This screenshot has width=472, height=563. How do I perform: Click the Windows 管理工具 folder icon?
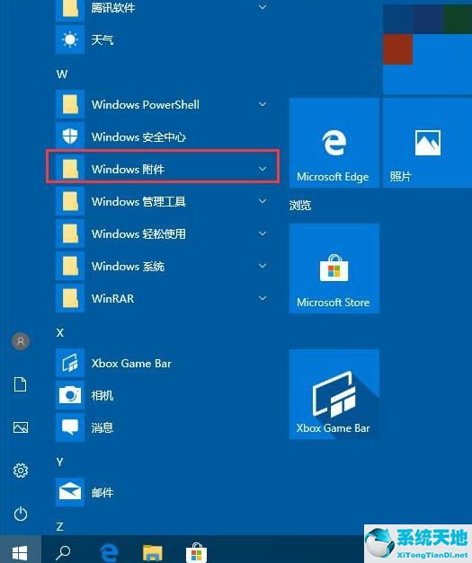coord(70,201)
